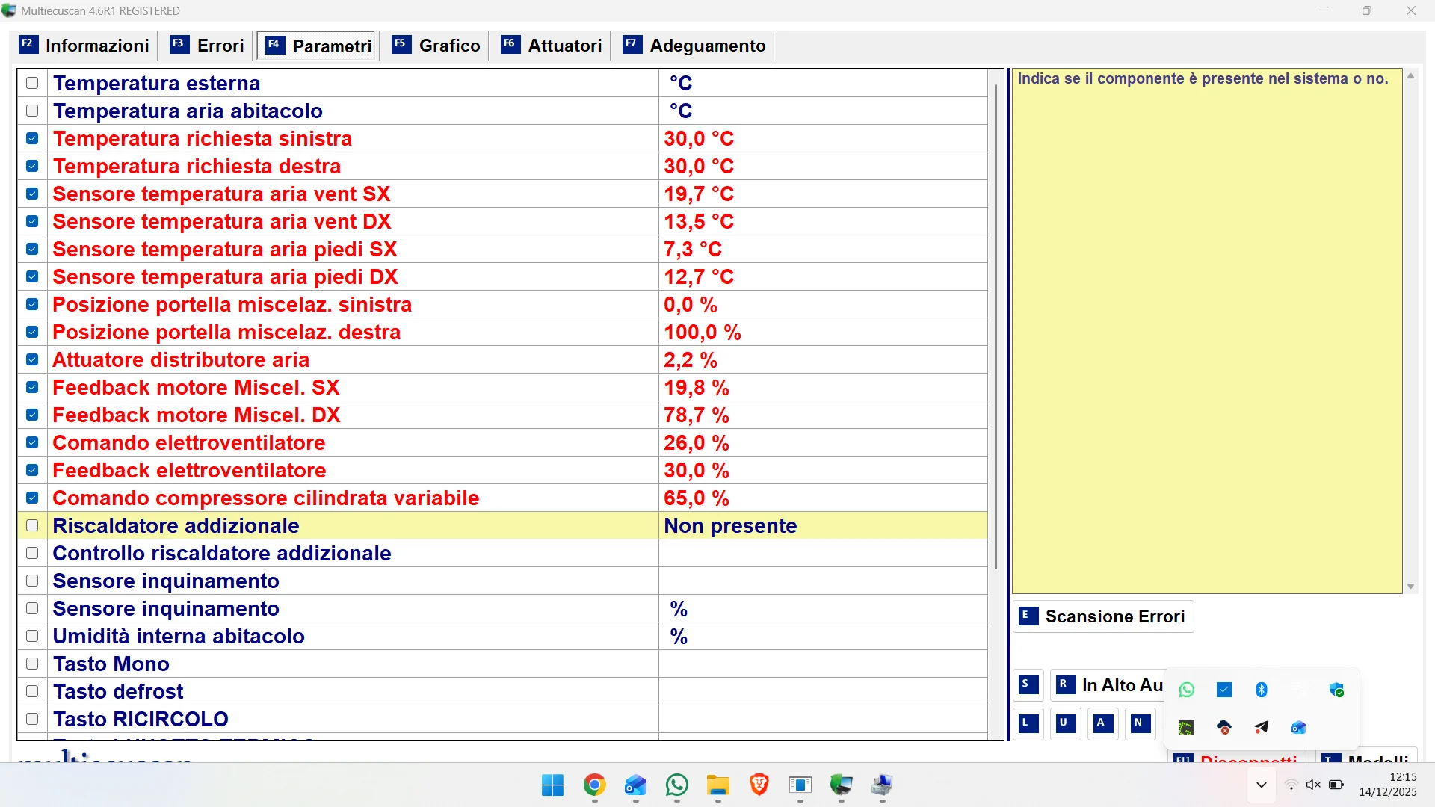Open the clock and date panel

1388,785
